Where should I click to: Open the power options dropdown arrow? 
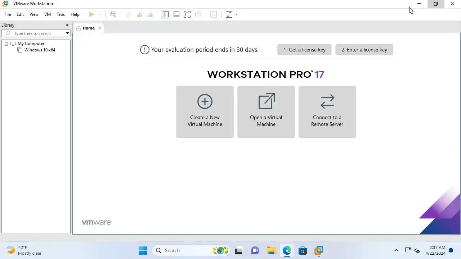pos(99,14)
